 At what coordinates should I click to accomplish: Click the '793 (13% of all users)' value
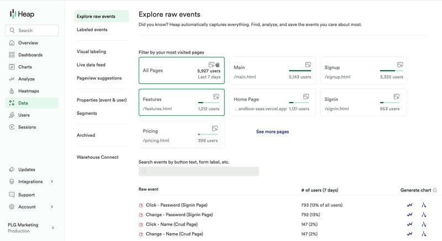[322, 205]
